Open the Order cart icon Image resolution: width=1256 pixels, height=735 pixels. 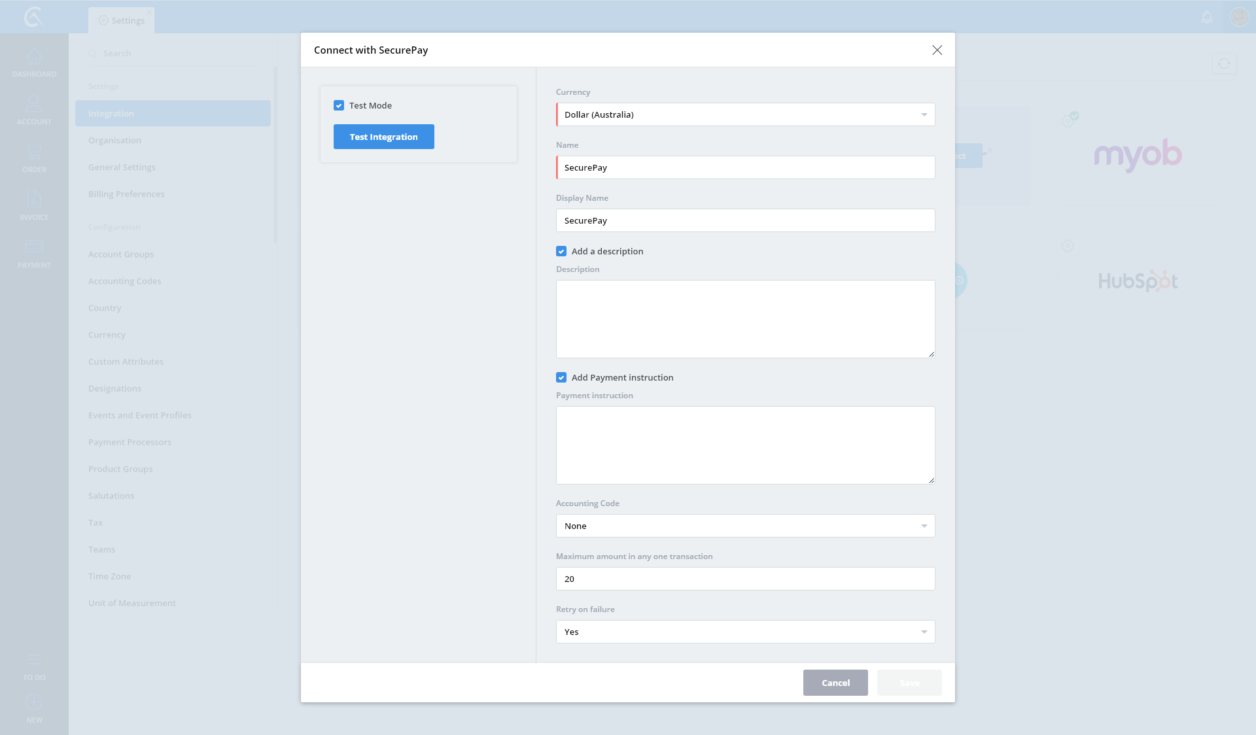point(34,153)
